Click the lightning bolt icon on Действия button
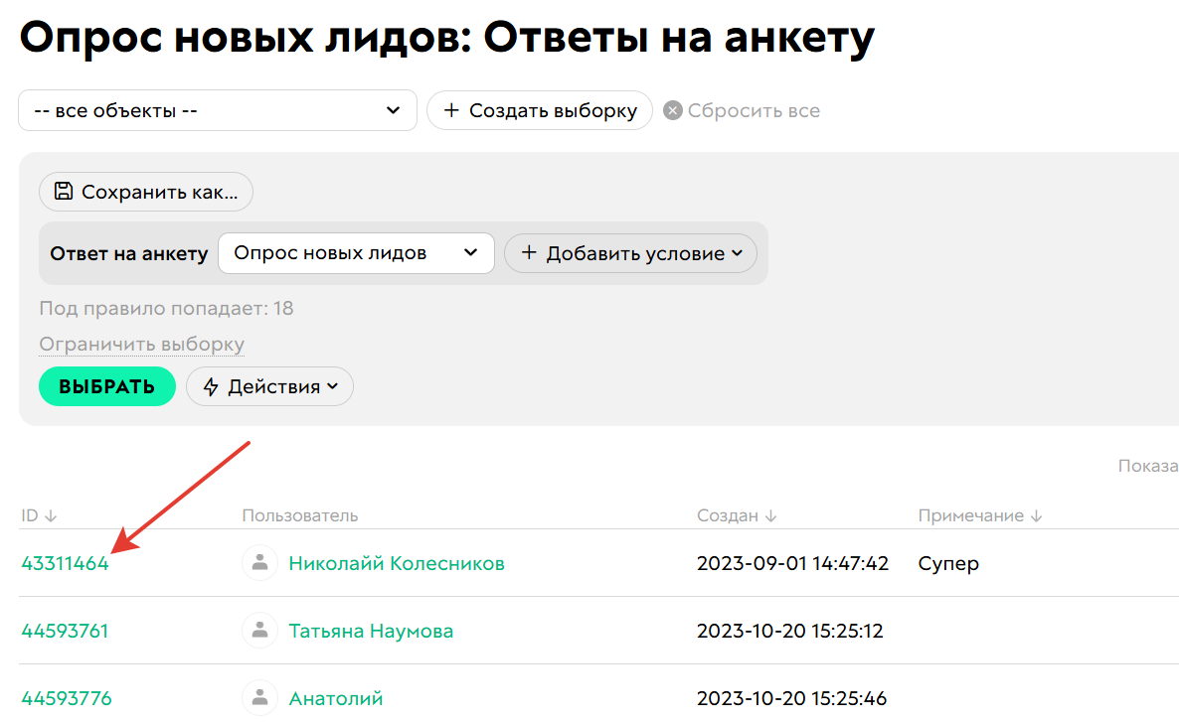The height and width of the screenshot is (722, 1179). pos(212,386)
